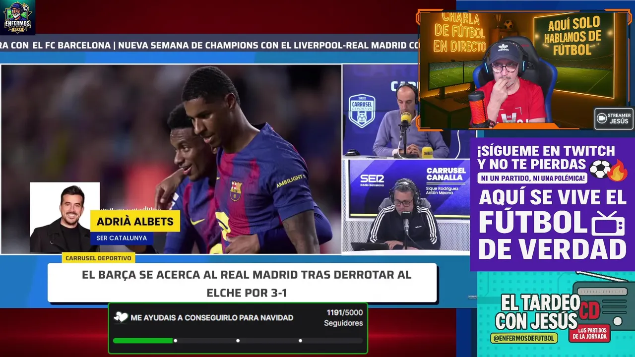This screenshot has width=635, height=357.
Task: Click the soccer ball emoji in the Twitch banner
Action: point(600,169)
